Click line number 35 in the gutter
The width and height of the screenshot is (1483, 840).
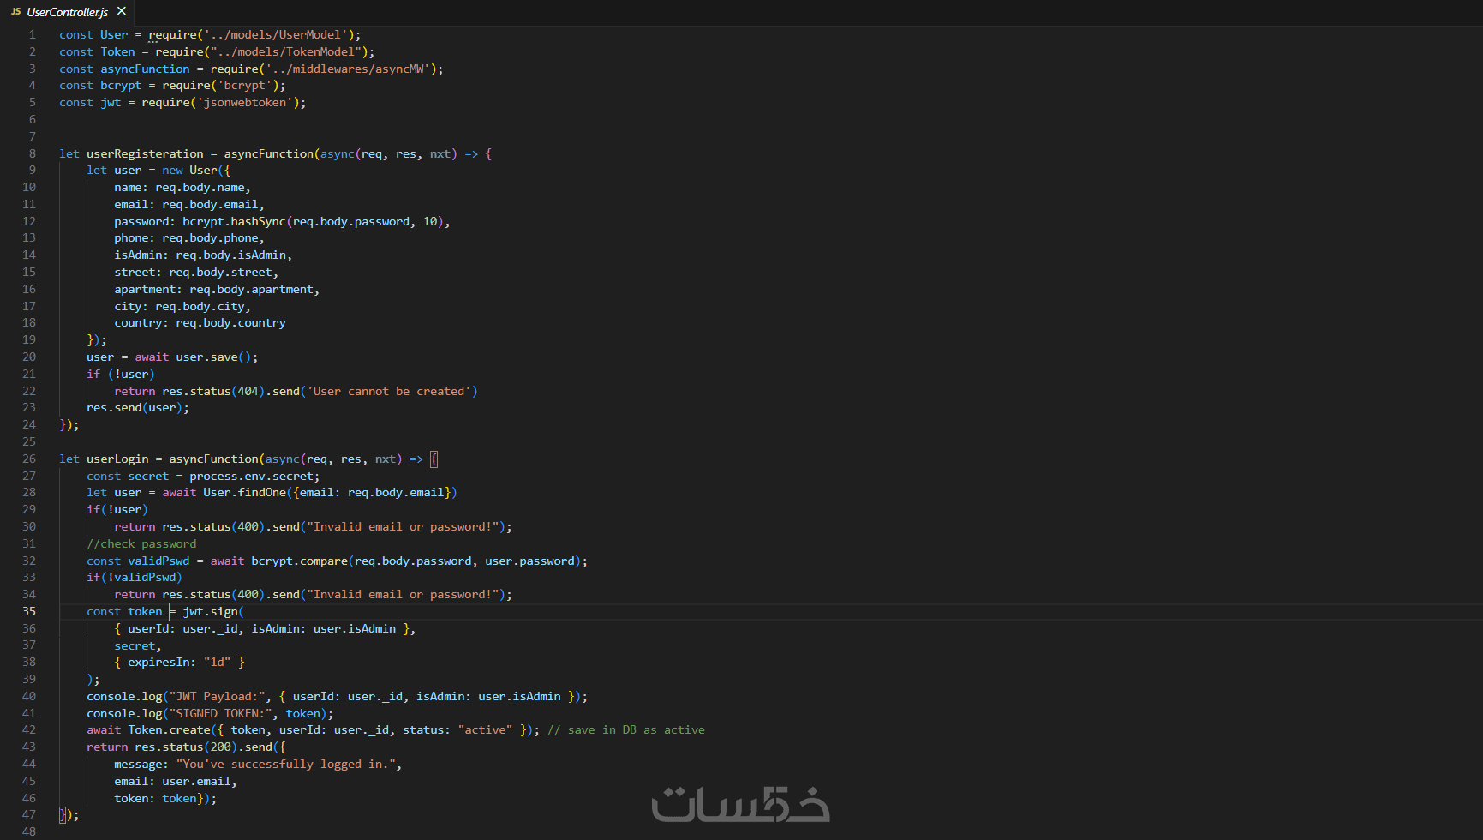pyautogui.click(x=29, y=611)
